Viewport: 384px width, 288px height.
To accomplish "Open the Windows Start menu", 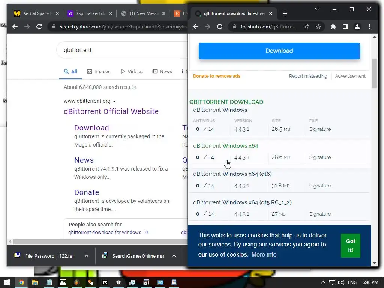I will [7, 282].
